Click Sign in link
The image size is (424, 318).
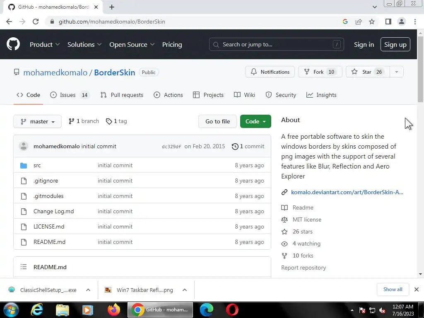coord(364,45)
